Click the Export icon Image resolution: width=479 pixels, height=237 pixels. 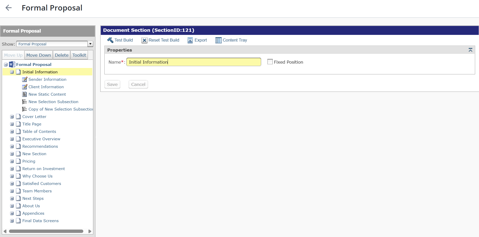click(x=190, y=40)
